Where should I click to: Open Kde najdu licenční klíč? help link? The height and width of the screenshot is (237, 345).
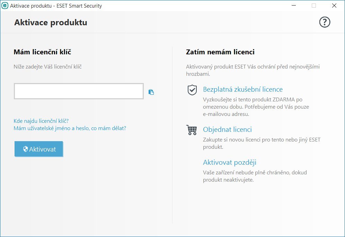click(x=41, y=121)
